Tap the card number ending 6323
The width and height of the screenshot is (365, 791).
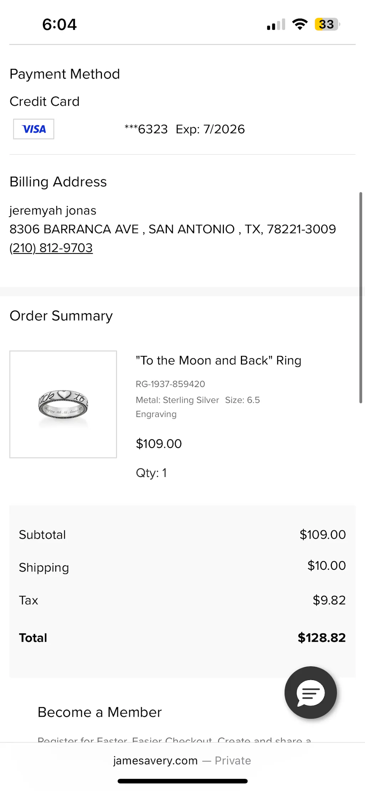146,129
